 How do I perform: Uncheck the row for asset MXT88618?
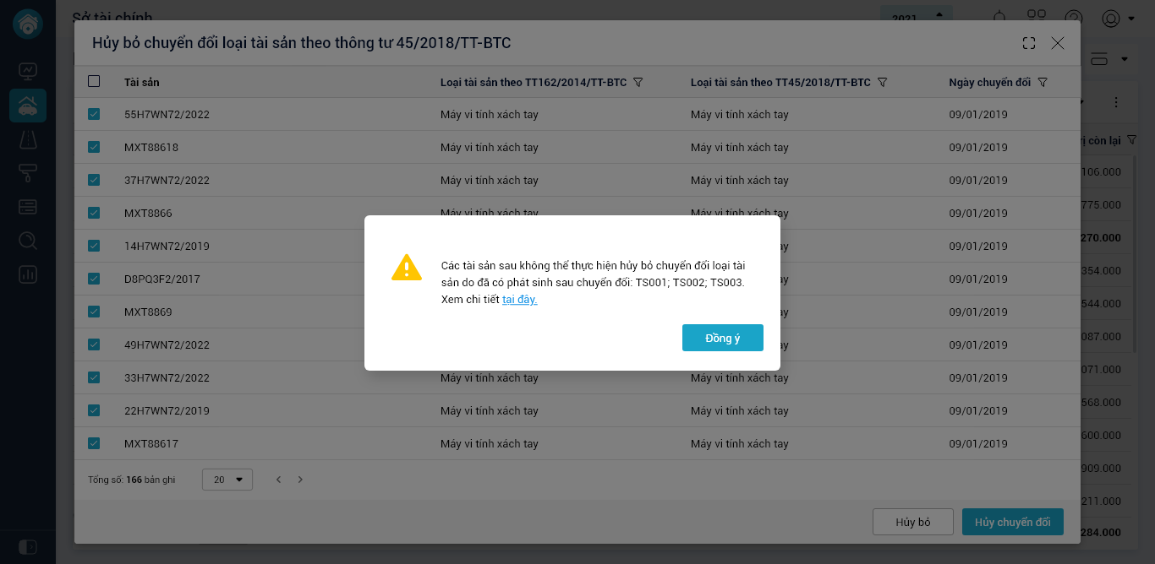pyautogui.click(x=94, y=147)
